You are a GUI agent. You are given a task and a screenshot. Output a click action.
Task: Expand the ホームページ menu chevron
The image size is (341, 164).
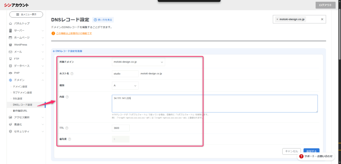tap(43, 38)
